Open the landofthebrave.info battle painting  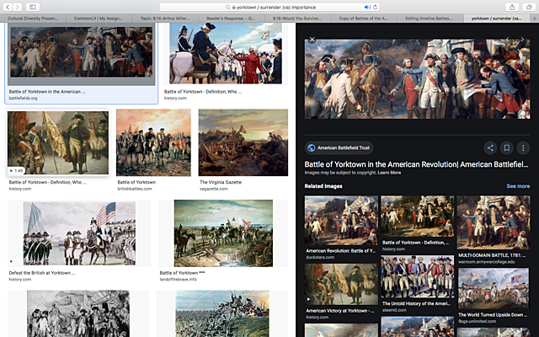pyautogui.click(x=223, y=233)
